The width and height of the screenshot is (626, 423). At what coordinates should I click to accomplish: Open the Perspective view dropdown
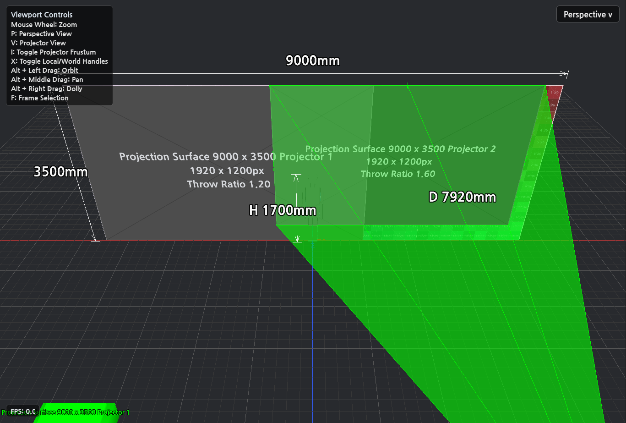coord(588,14)
